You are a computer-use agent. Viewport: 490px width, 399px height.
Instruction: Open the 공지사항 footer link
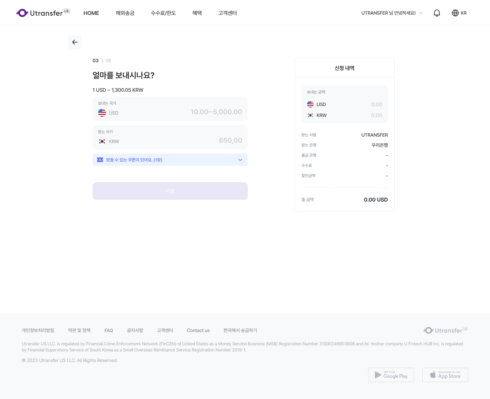(x=135, y=330)
